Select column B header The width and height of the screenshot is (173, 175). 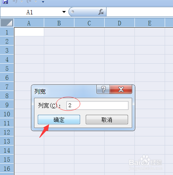coord(59,23)
